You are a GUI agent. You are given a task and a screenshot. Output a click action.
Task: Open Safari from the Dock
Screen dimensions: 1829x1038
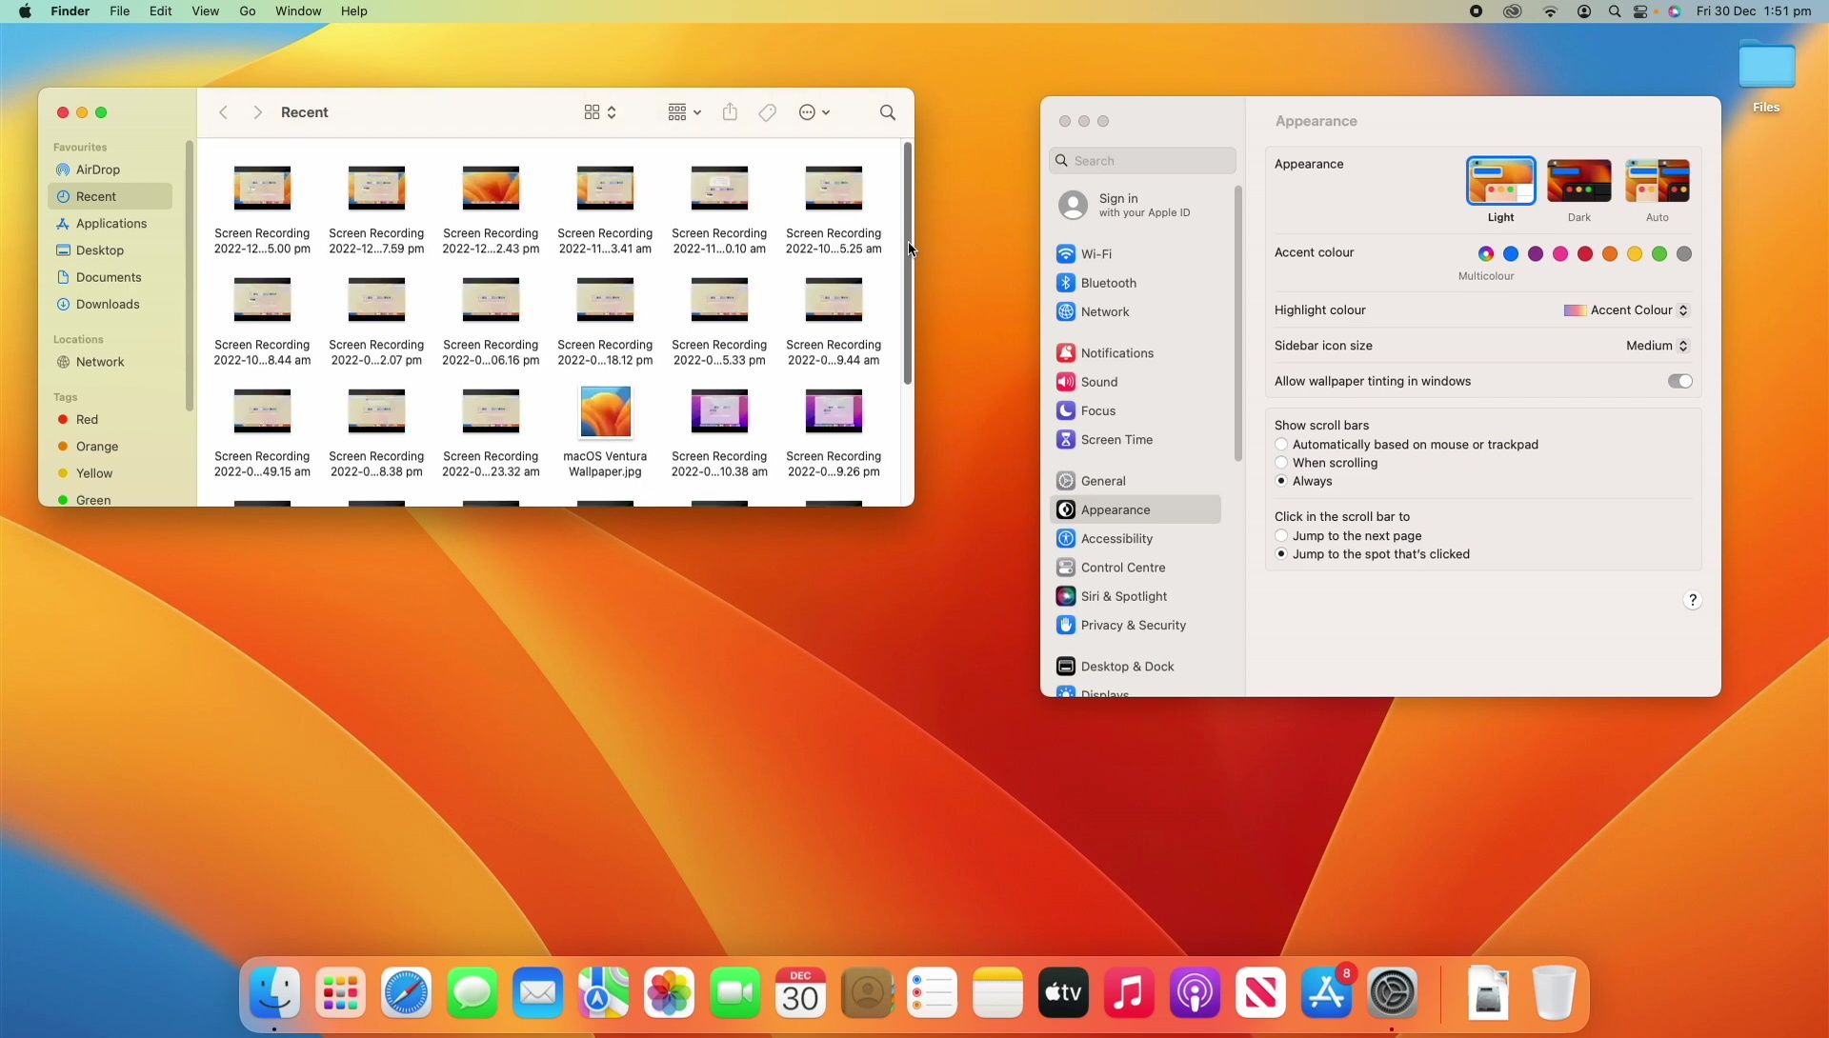(x=407, y=993)
